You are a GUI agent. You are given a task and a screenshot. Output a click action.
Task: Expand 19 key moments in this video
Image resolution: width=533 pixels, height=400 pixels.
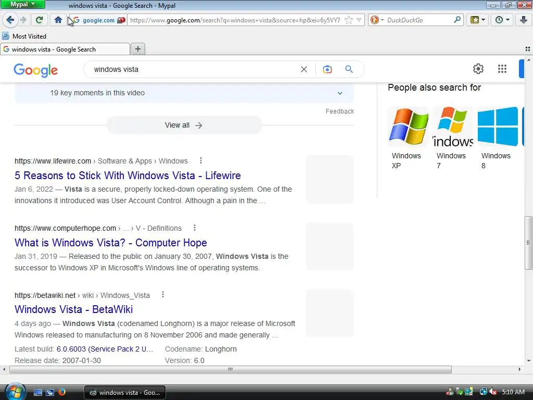point(184,93)
